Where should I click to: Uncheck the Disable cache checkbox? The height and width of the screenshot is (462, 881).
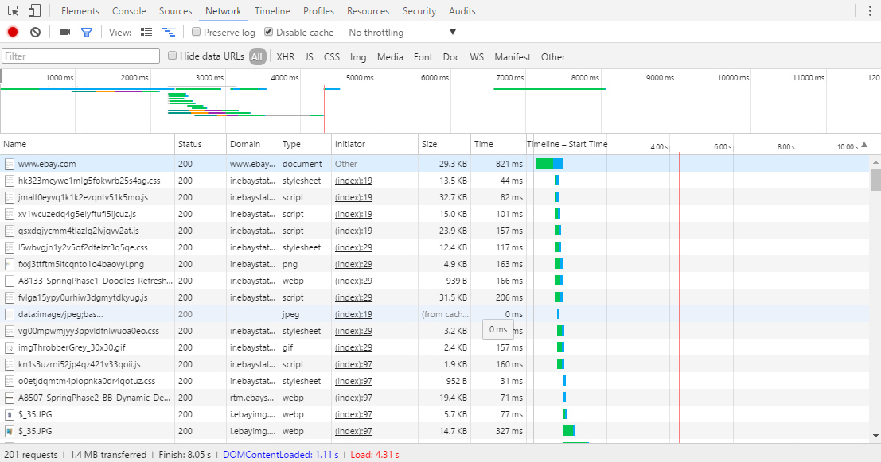(x=270, y=32)
